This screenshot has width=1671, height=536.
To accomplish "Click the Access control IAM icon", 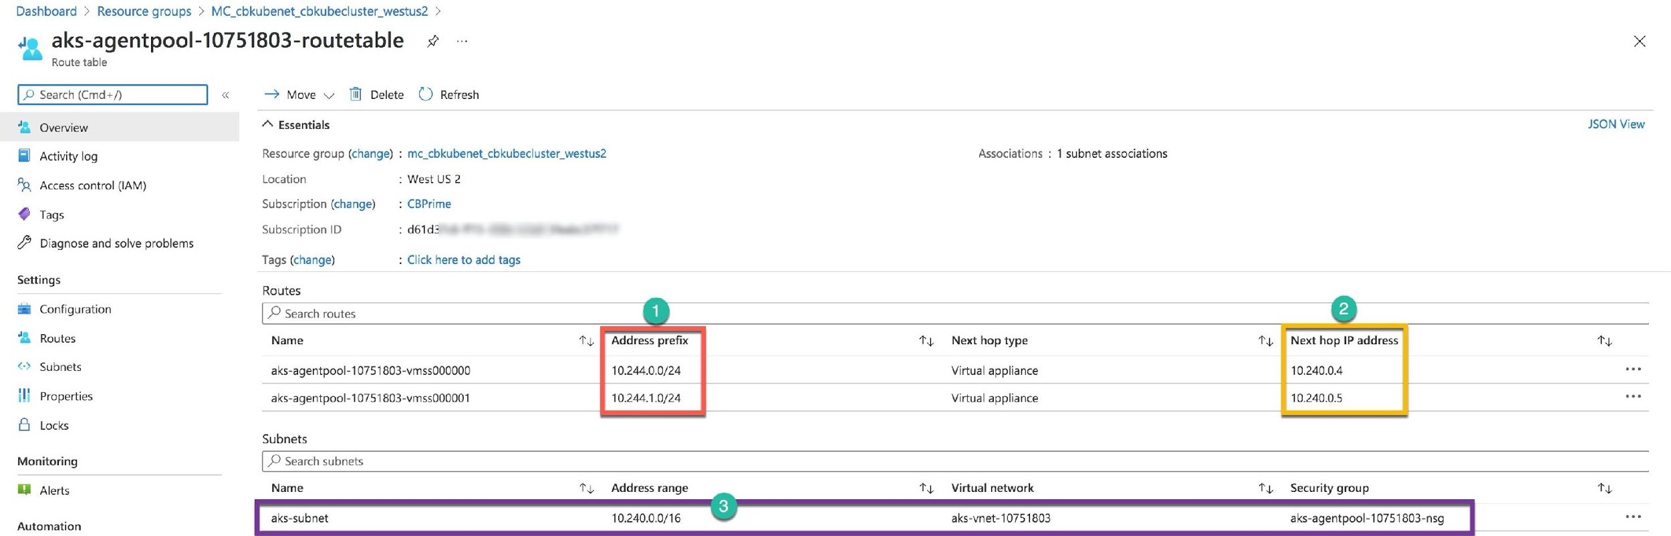I will tap(24, 184).
